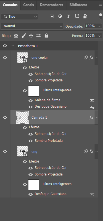Click Sombra Projetada effect under Camada 1
This screenshot has width=103, height=221.
tap(49, 141)
